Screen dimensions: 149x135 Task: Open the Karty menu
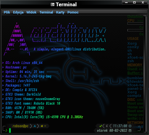coord(60,12)
